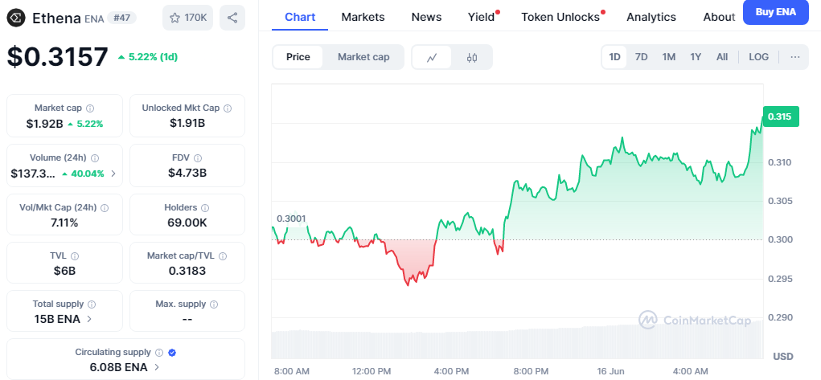Open the About tab

click(x=719, y=18)
